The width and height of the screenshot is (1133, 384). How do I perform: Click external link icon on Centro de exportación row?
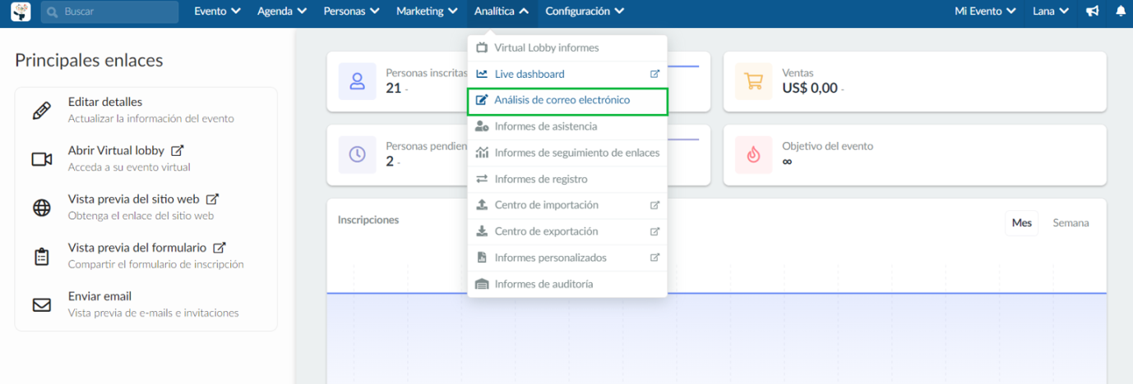click(x=654, y=231)
